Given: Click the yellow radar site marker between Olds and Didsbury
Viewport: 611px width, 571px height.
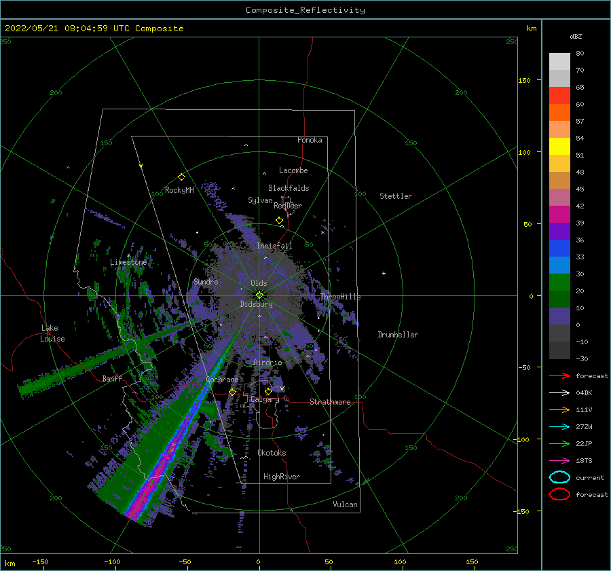Looking at the screenshot, I should click(x=259, y=295).
